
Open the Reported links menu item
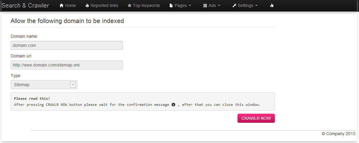pos(102,5)
